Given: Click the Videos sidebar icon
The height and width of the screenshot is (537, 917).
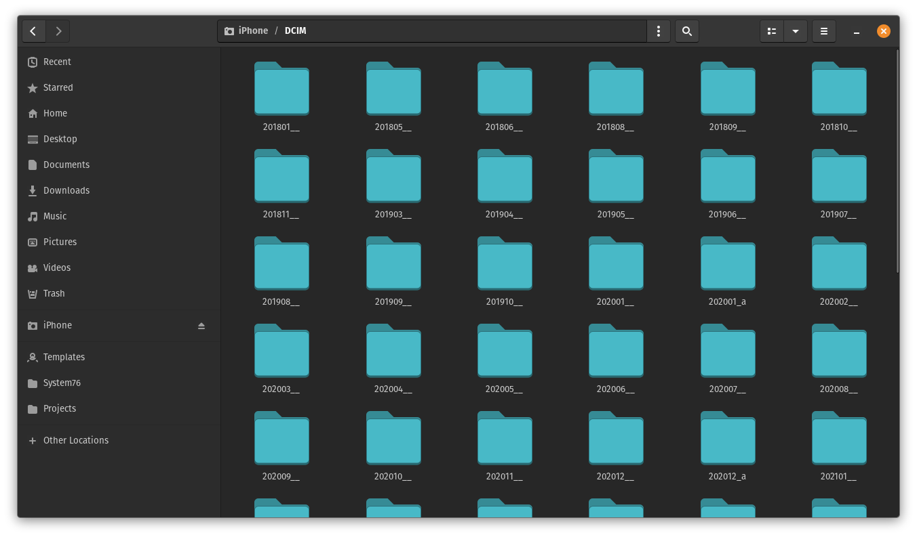Looking at the screenshot, I should (x=33, y=267).
